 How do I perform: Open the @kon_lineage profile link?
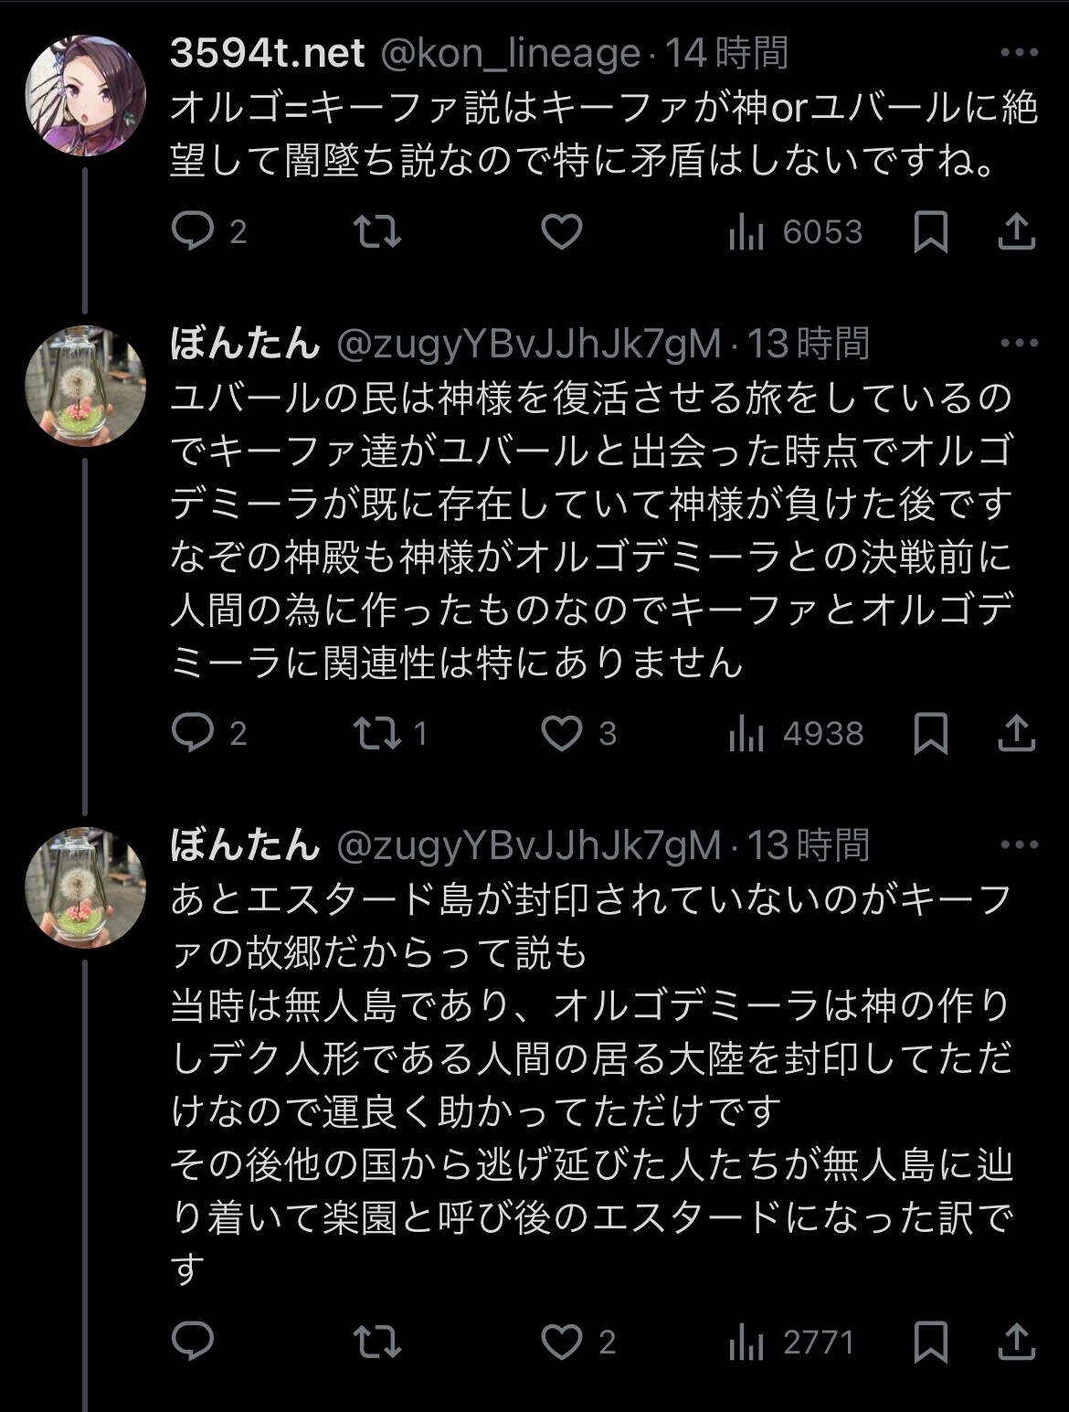pyautogui.click(x=509, y=54)
